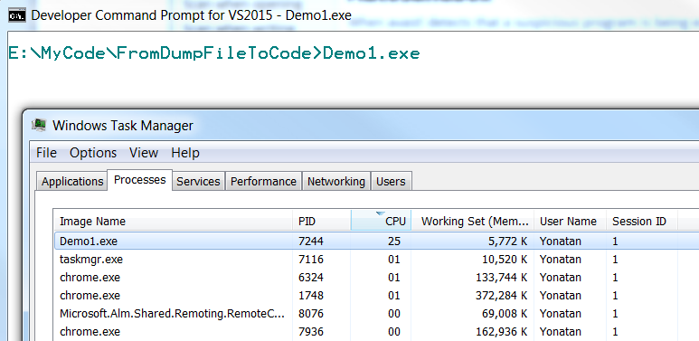
Task: Click the CPU value 25 for Demo1.exe
Action: click(x=394, y=242)
